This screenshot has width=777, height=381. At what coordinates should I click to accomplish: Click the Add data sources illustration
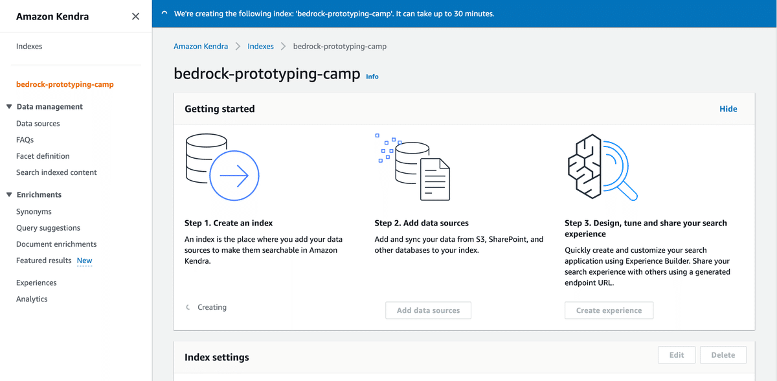coord(414,167)
